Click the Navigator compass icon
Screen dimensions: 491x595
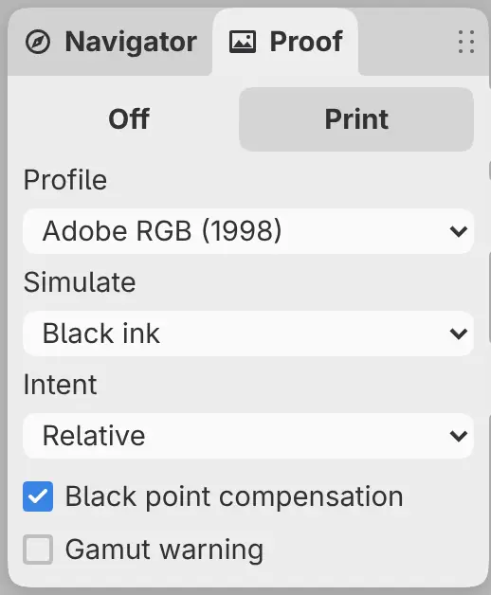[38, 42]
